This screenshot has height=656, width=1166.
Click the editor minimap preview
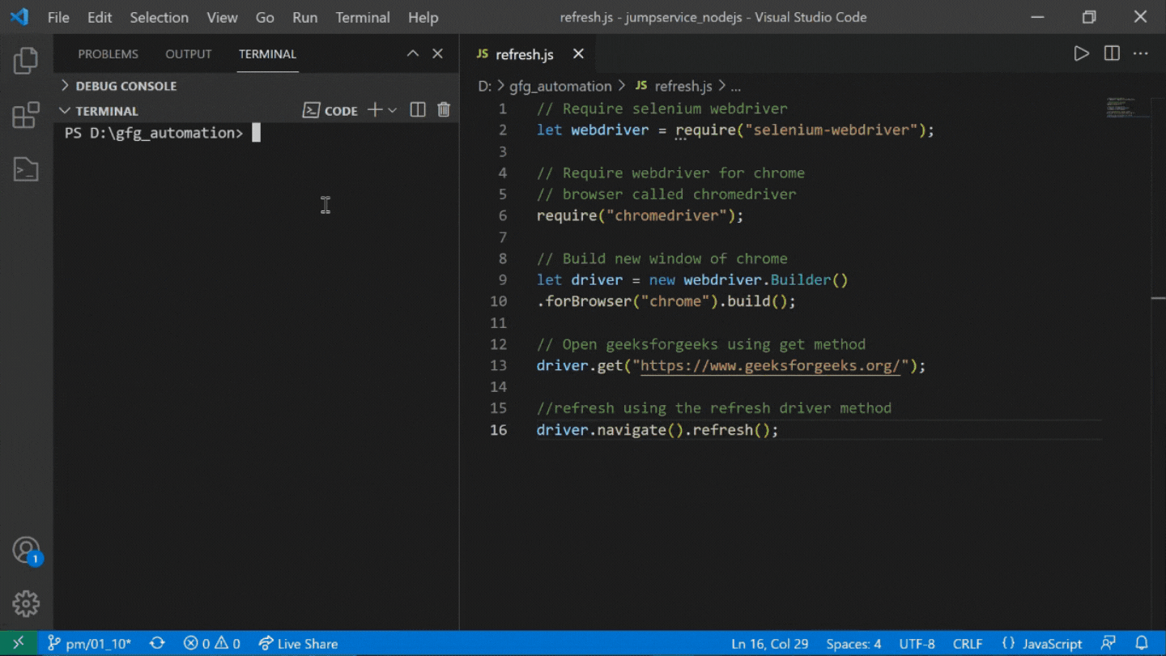pyautogui.click(x=1128, y=108)
